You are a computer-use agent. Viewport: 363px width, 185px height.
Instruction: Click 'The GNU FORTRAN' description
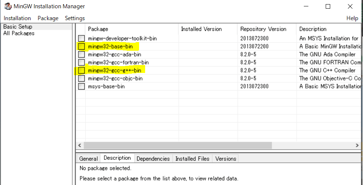tap(330, 62)
